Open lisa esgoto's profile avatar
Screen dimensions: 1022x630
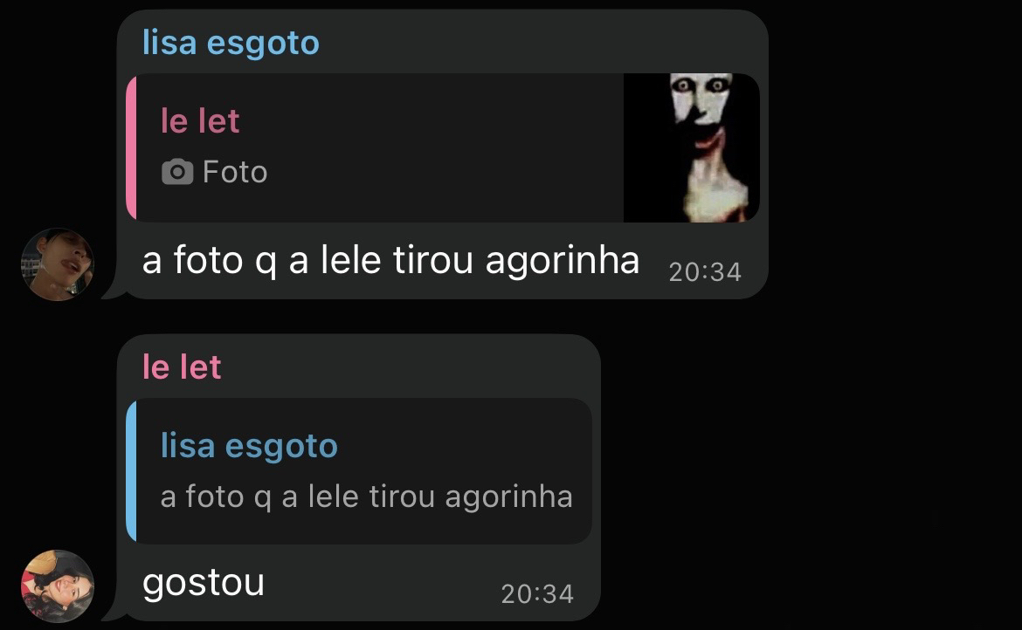(x=58, y=264)
